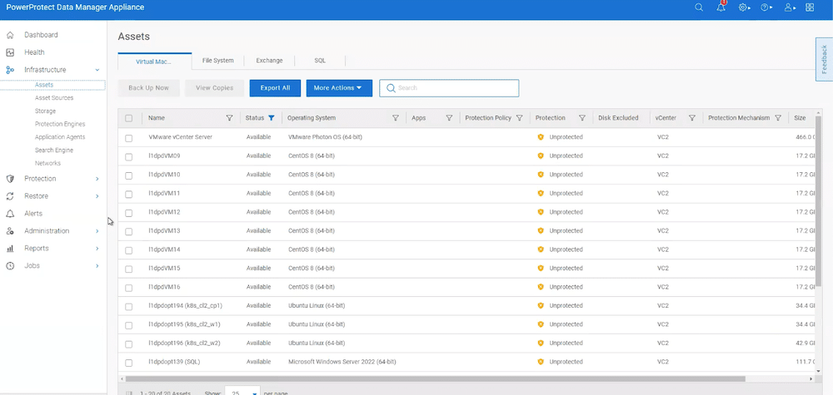
Task: Open the More Actions dropdown
Action: click(x=339, y=88)
